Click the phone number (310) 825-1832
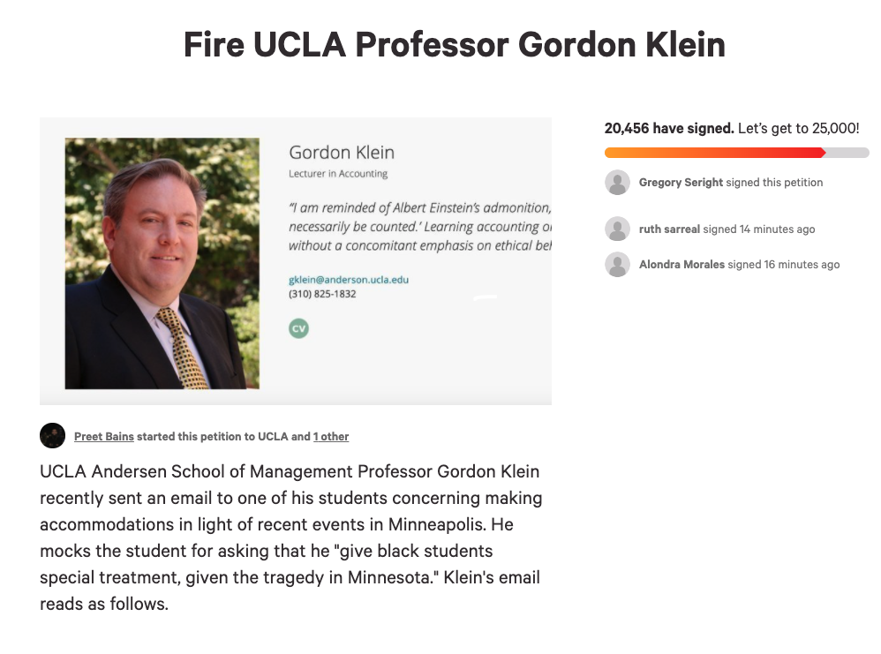The width and height of the screenshot is (881, 654). tap(322, 294)
